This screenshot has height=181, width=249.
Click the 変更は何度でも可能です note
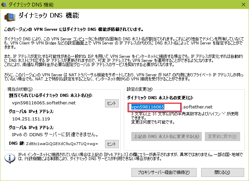point(153,122)
